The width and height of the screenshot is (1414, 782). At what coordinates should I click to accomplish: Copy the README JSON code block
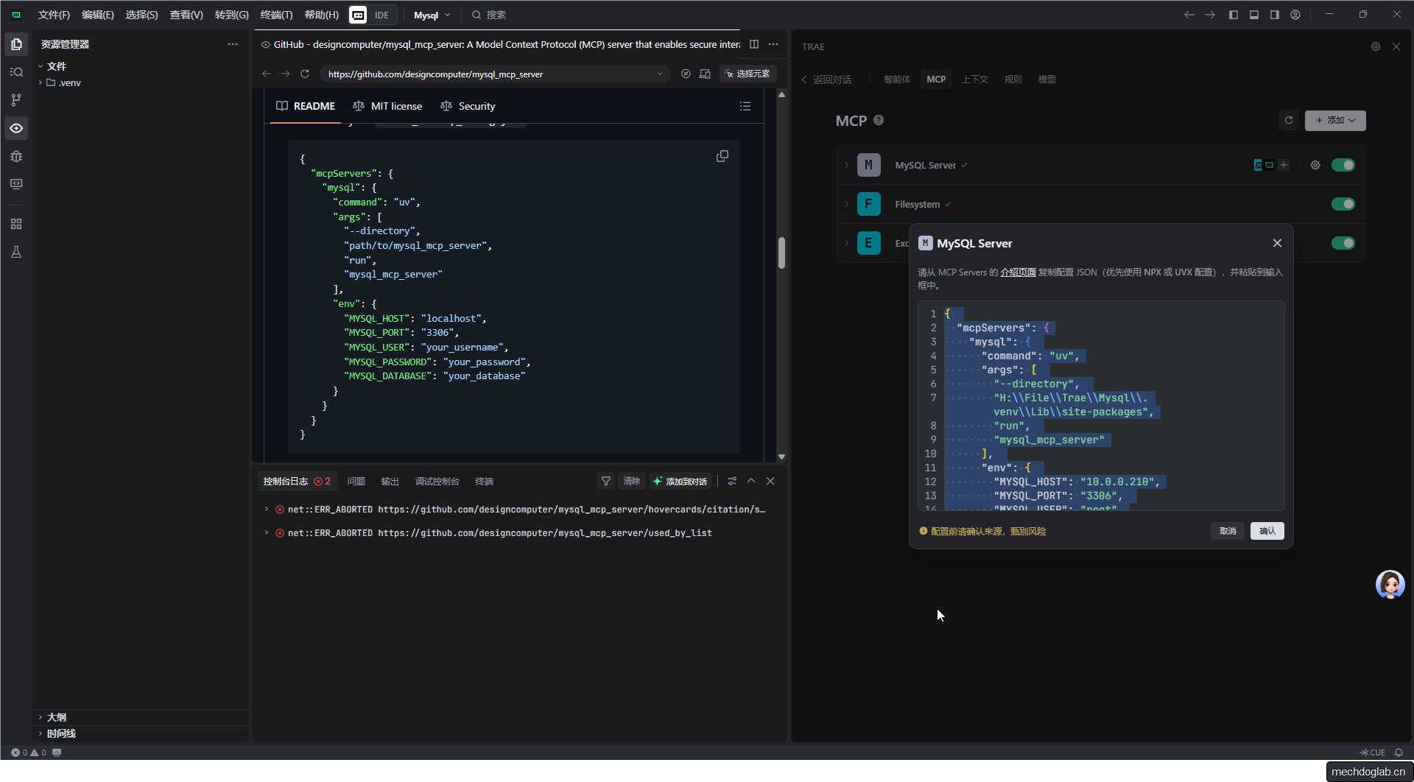point(722,156)
